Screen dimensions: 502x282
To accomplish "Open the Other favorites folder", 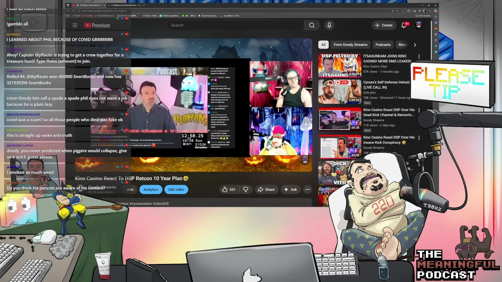I will 424,16.
